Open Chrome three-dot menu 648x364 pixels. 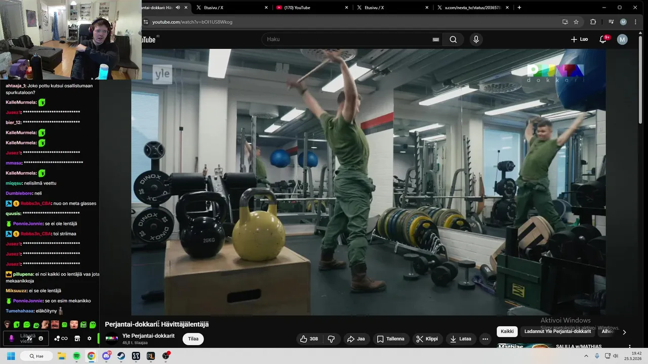pyautogui.click(x=635, y=22)
